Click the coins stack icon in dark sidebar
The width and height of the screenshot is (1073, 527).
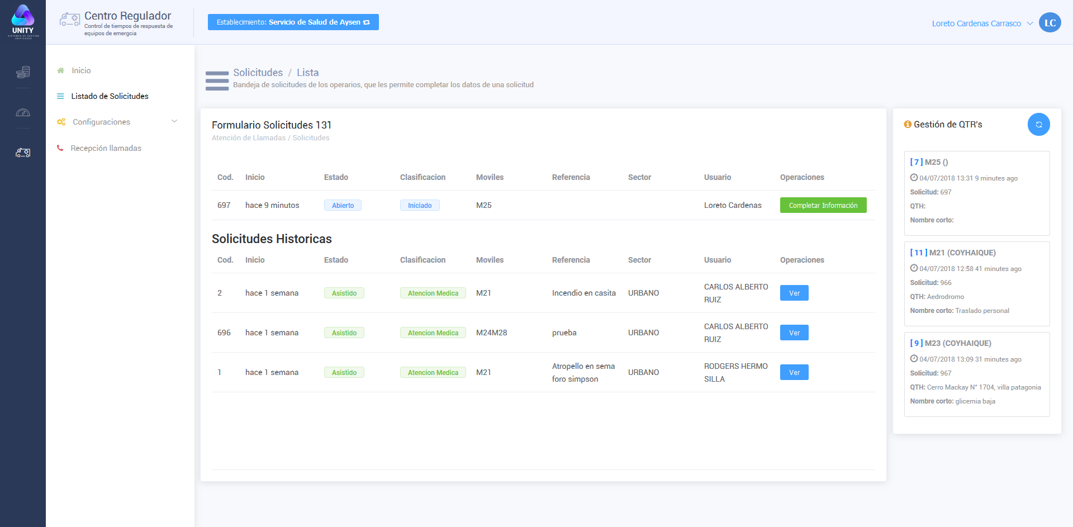(23, 72)
